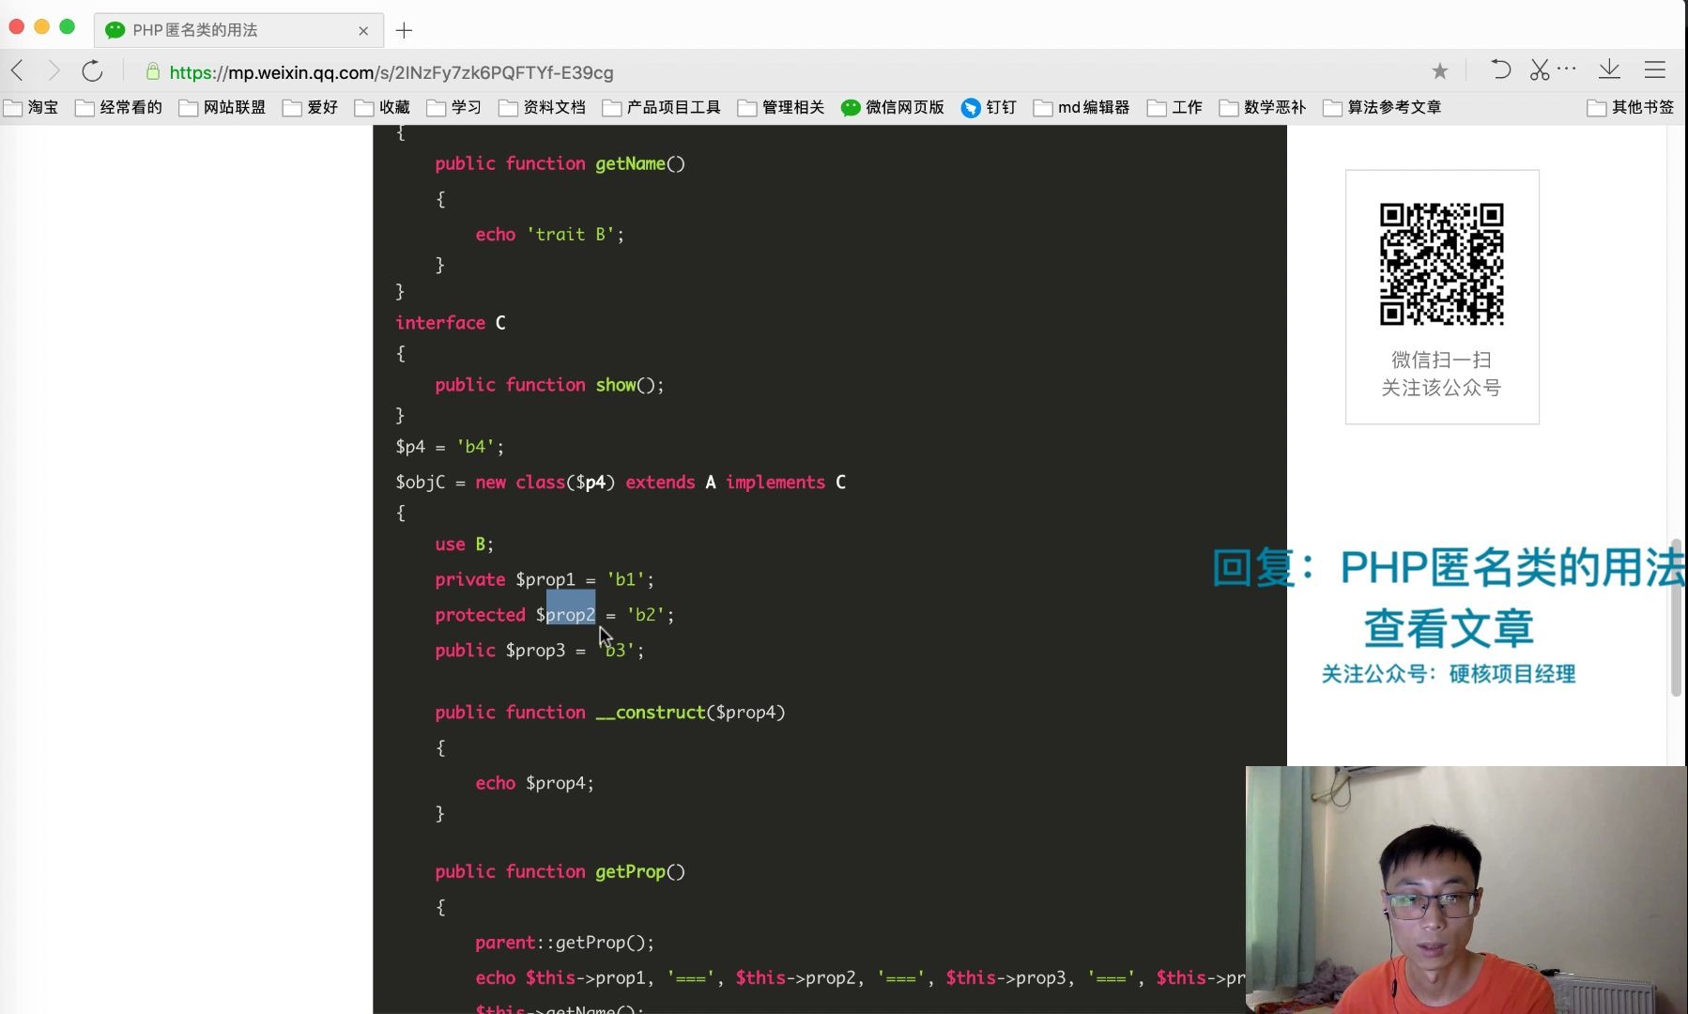Click the 'public function show();' line
The width and height of the screenshot is (1688, 1014).
[549, 385]
